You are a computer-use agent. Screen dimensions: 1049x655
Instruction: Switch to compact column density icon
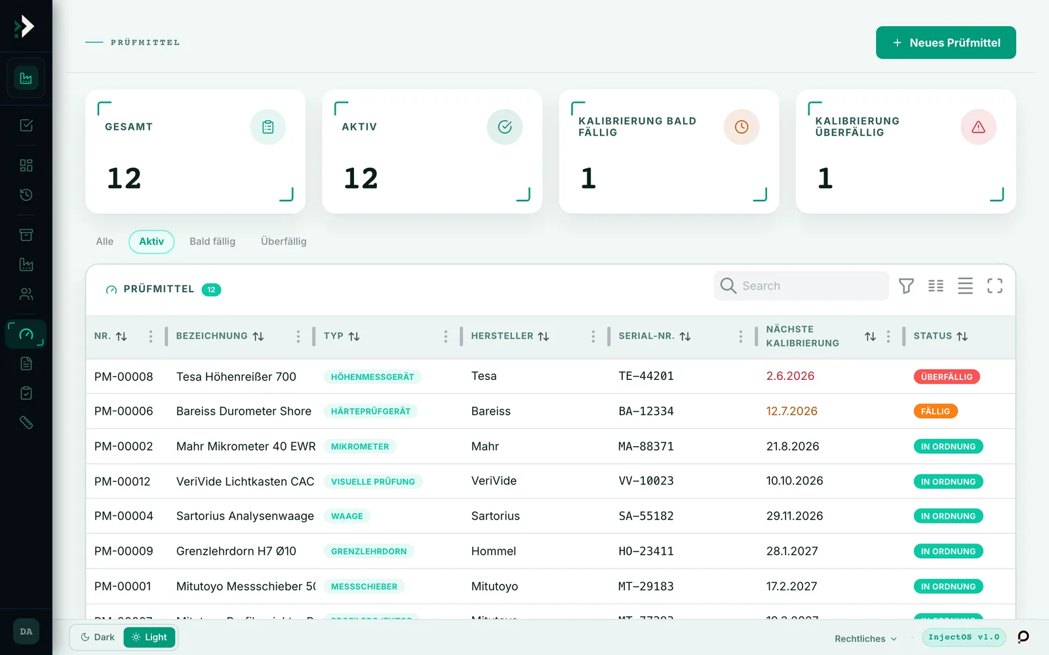pos(936,286)
